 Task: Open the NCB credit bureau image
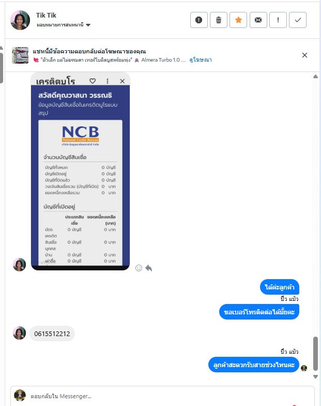[81, 171]
